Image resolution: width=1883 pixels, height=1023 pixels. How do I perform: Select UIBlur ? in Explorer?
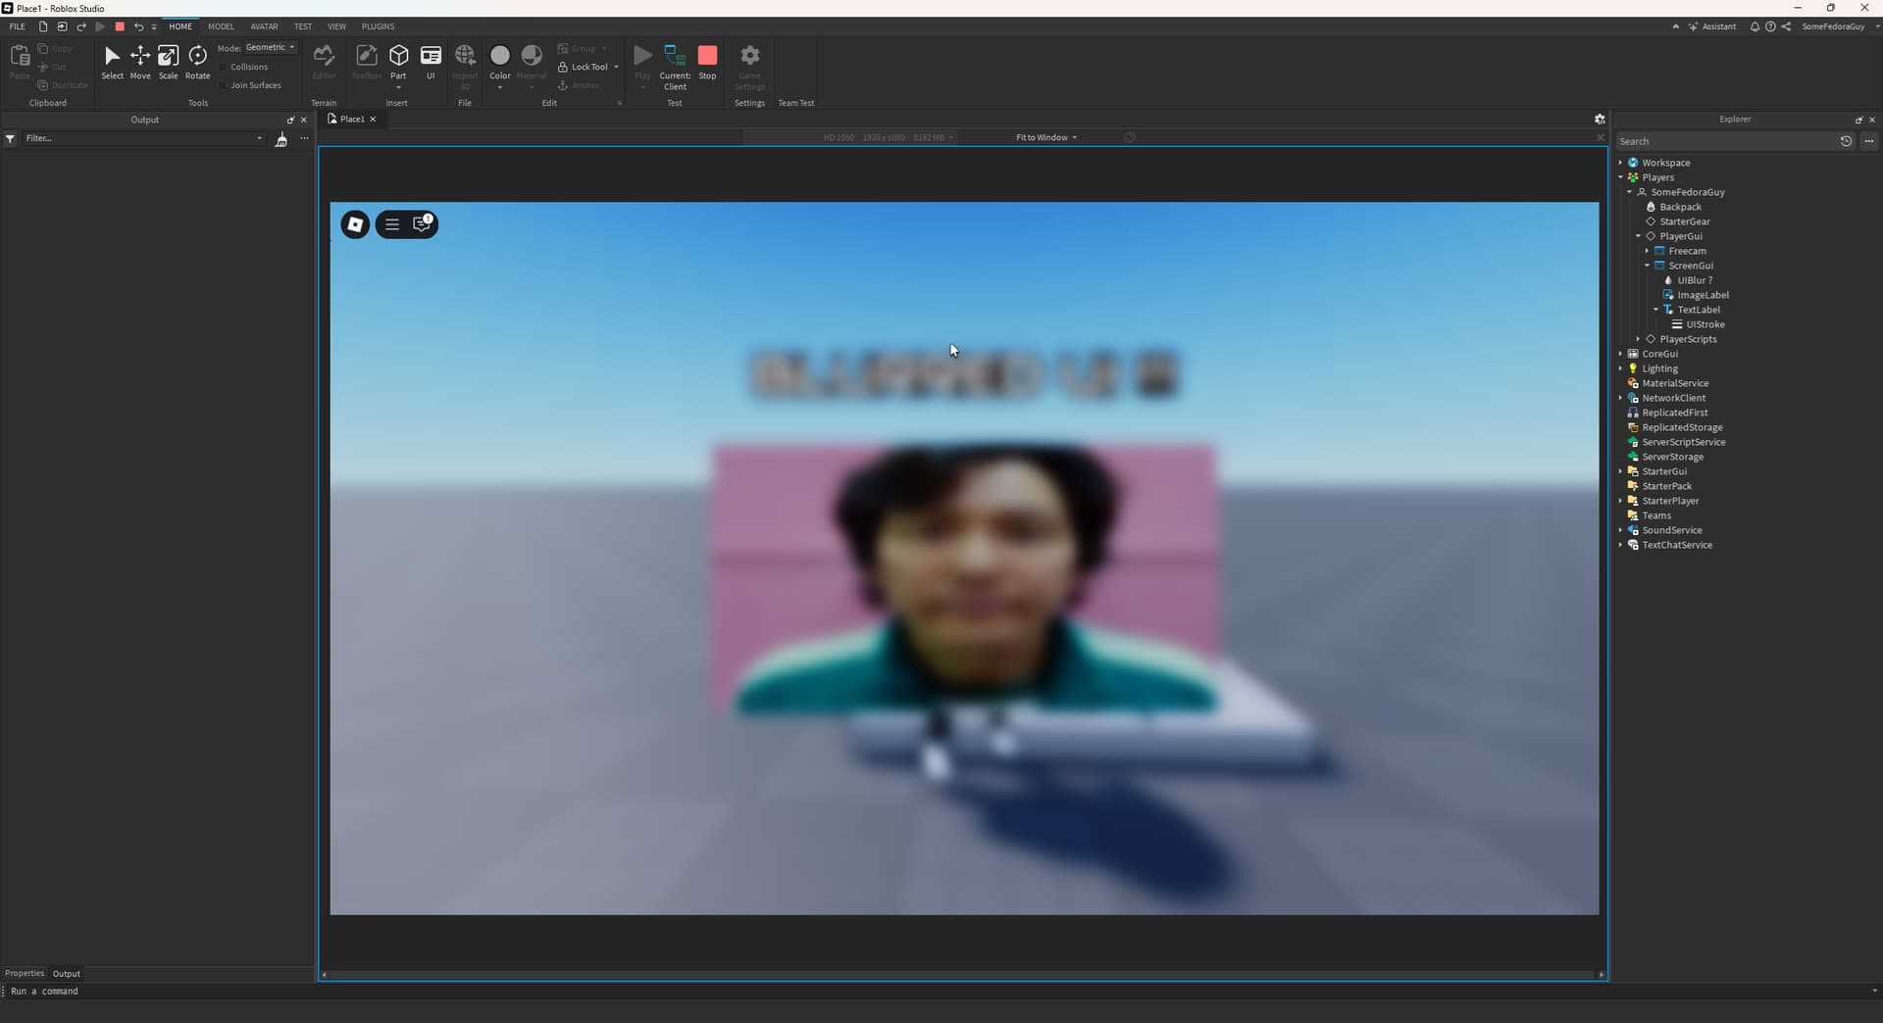click(1695, 280)
